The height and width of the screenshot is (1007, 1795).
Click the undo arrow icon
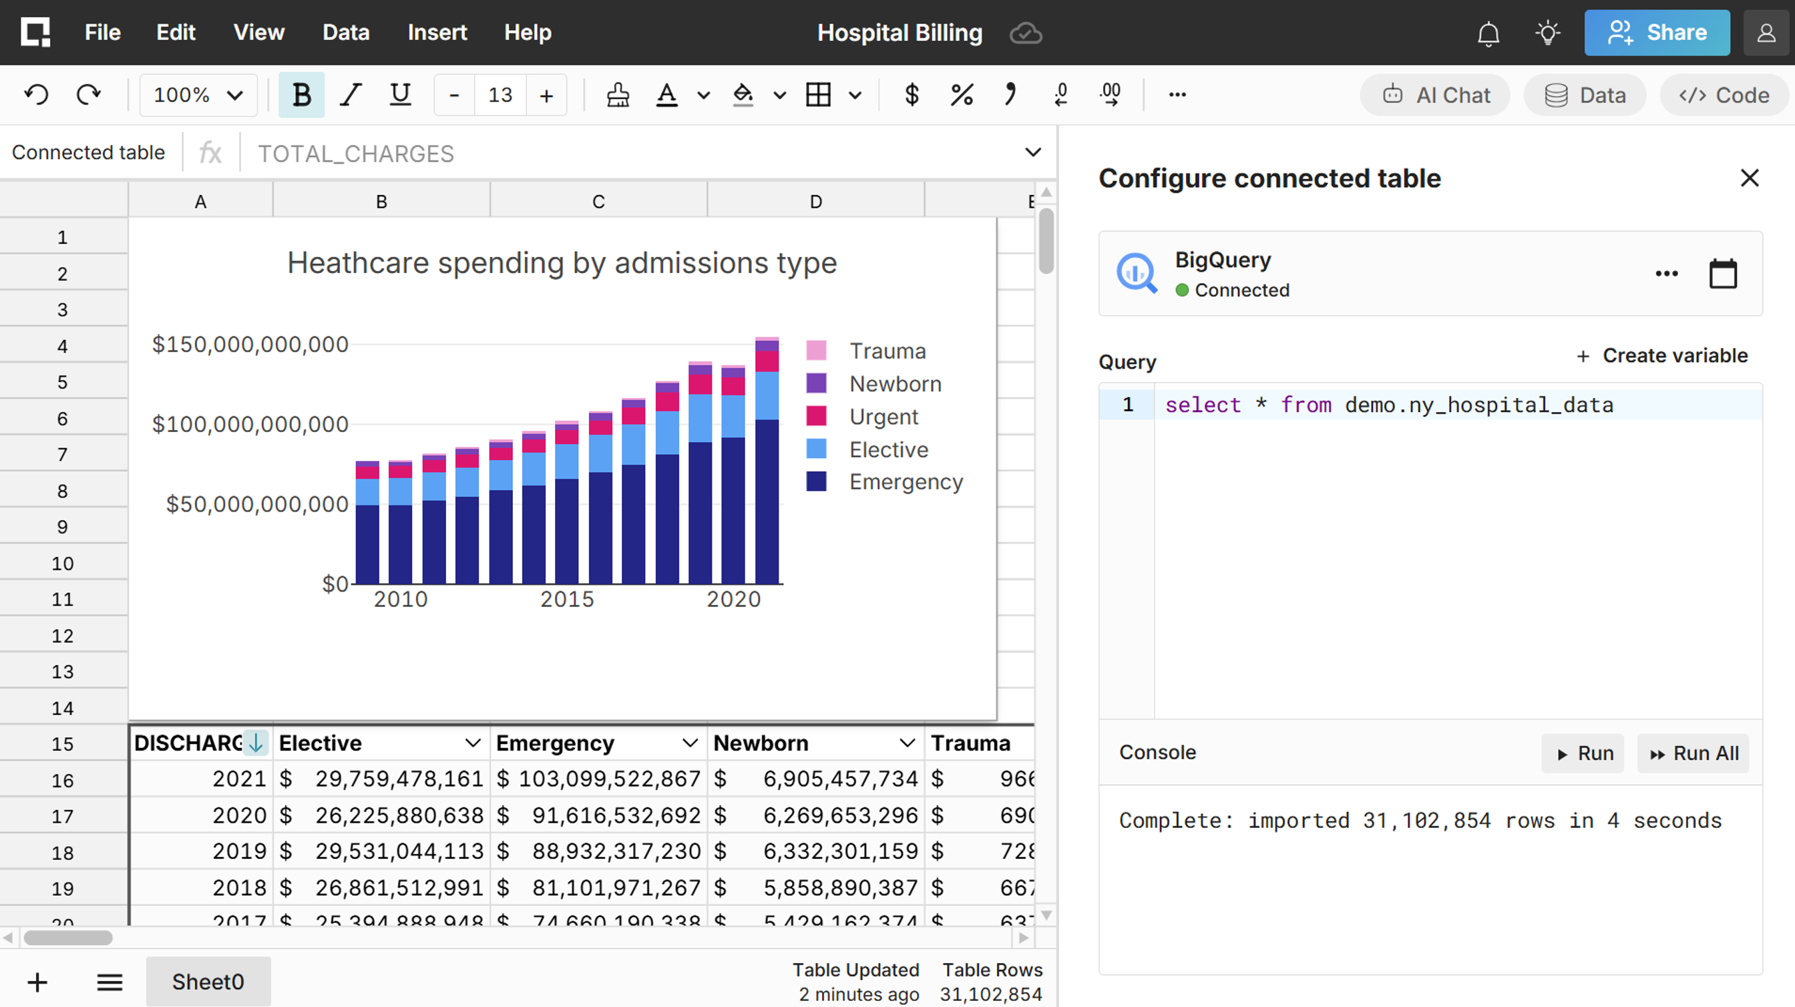[36, 94]
